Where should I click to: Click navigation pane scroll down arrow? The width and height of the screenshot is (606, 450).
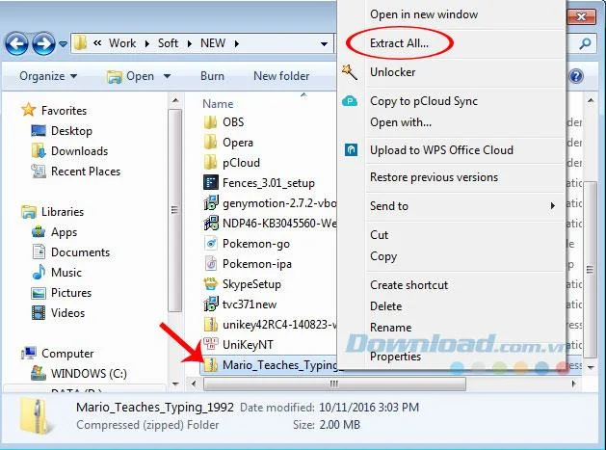[175, 384]
